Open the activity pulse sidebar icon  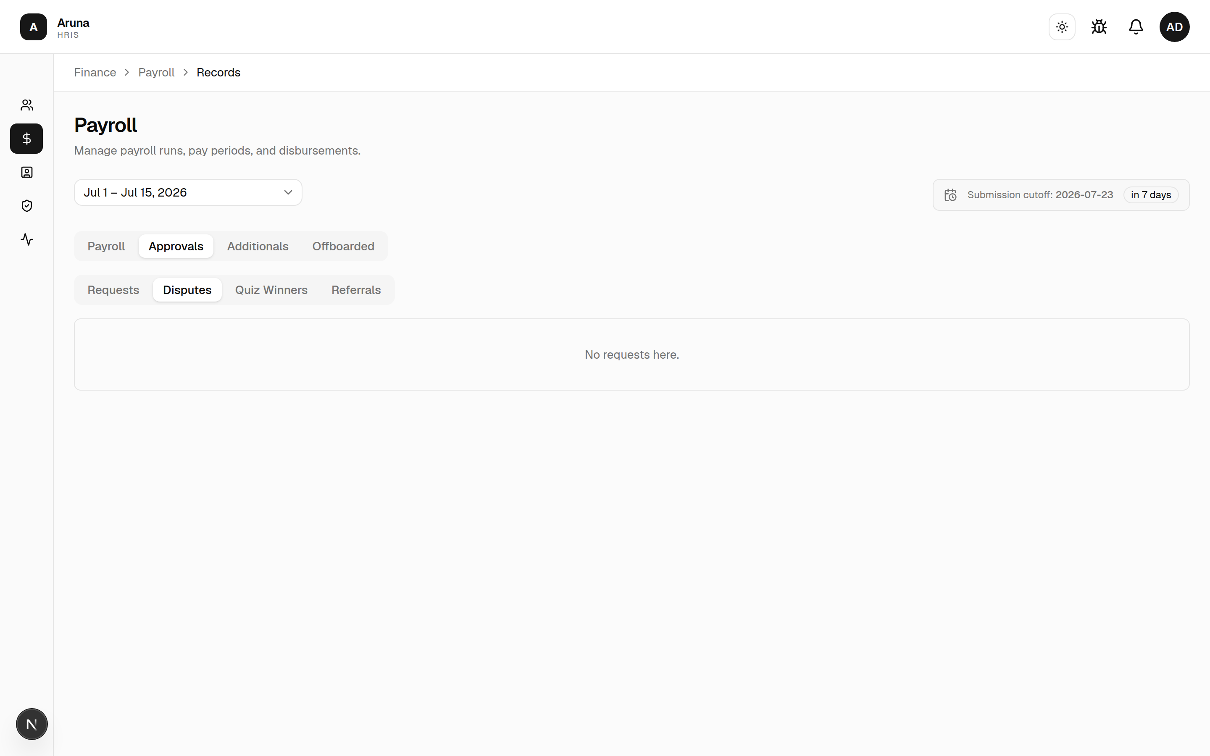pyautogui.click(x=27, y=239)
